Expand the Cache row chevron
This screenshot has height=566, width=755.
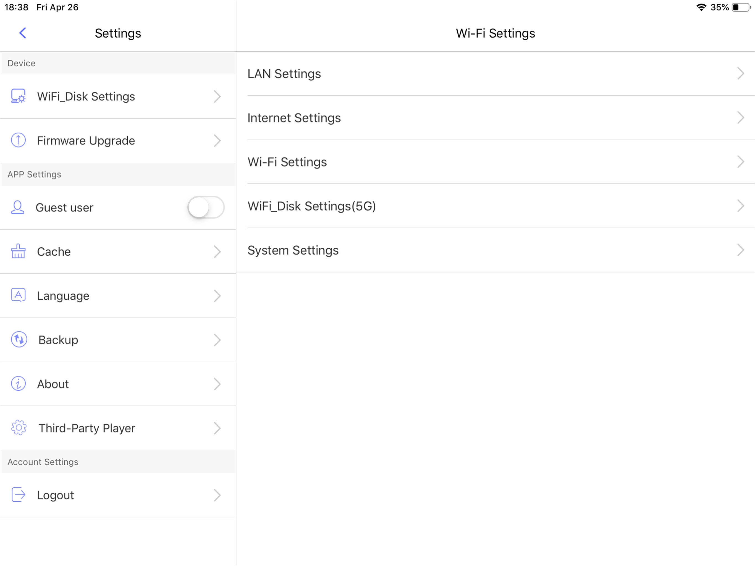click(x=217, y=251)
